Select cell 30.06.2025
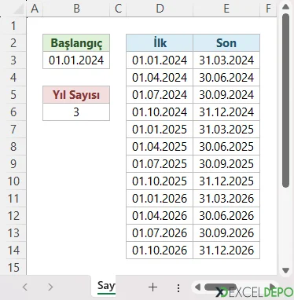 (226, 146)
